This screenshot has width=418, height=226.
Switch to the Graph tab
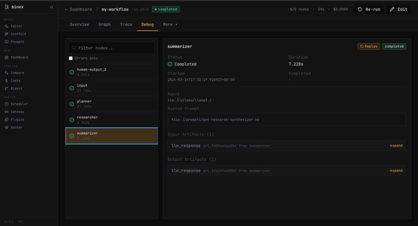click(x=104, y=24)
